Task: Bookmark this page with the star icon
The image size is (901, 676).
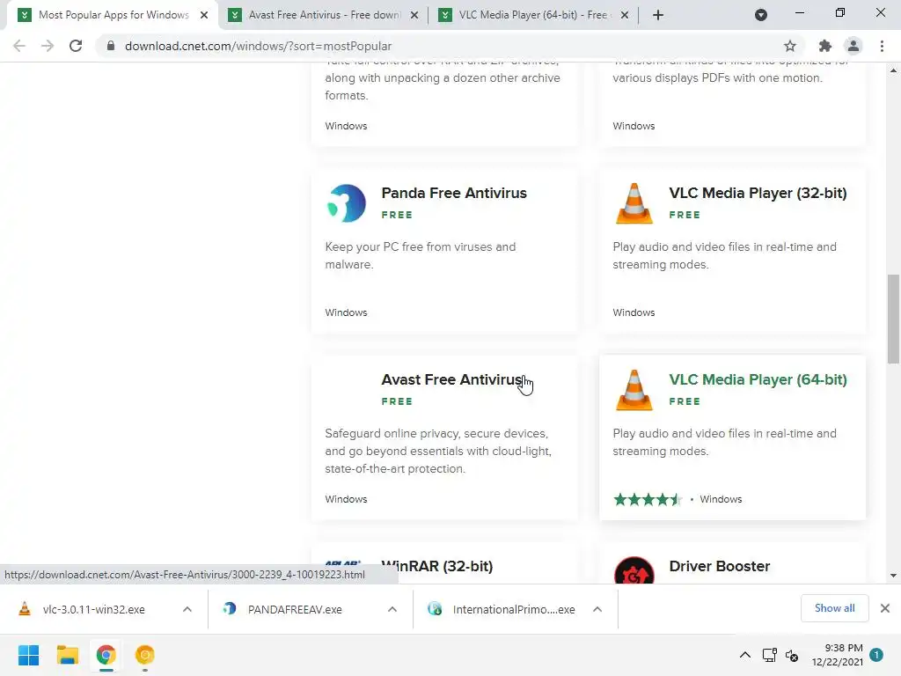Action: click(x=790, y=46)
